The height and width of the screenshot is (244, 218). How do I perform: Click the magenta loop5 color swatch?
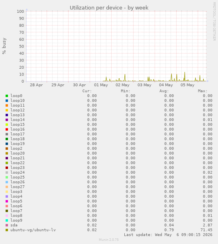[7, 201]
